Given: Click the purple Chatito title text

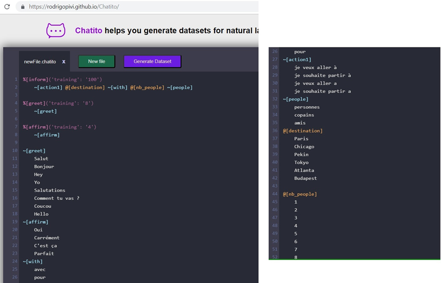Looking at the screenshot, I should pyautogui.click(x=88, y=31).
